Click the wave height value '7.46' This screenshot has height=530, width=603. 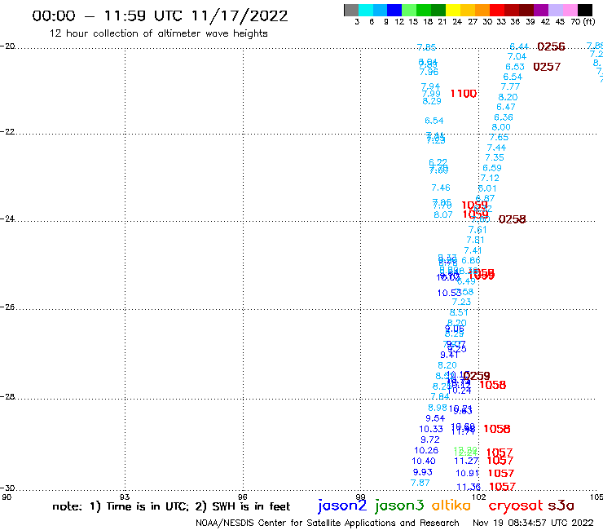pyautogui.click(x=441, y=188)
